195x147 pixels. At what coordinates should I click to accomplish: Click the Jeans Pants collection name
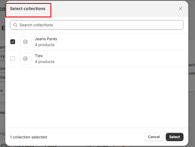[x=46, y=39]
